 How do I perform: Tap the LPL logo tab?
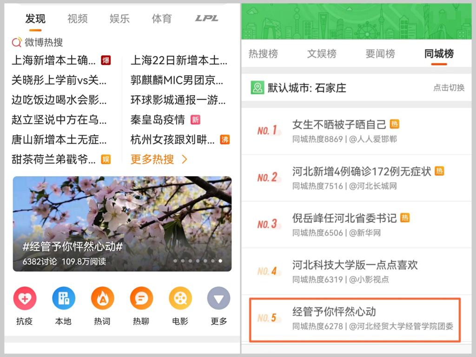tap(206, 19)
